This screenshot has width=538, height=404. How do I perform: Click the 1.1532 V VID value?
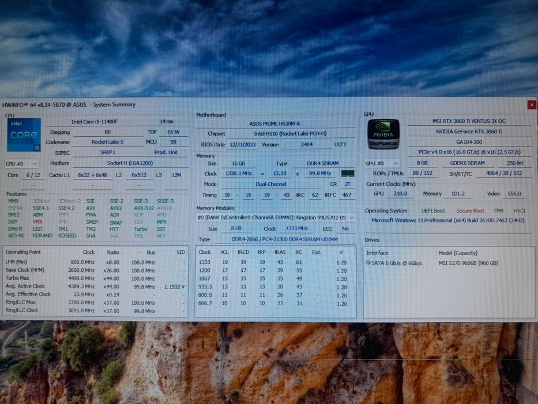click(174, 286)
